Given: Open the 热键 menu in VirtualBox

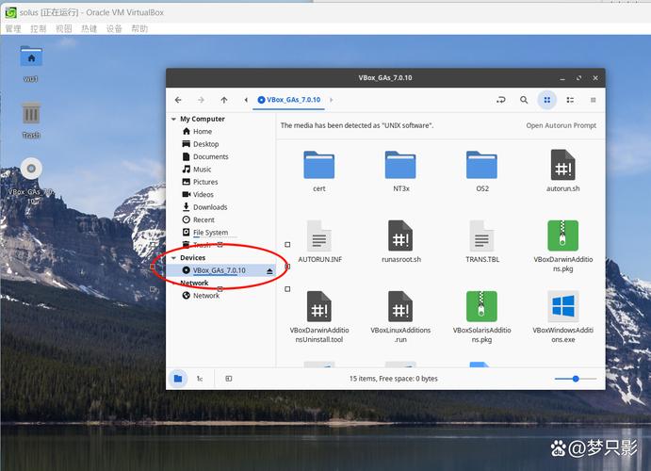Looking at the screenshot, I should click(89, 28).
